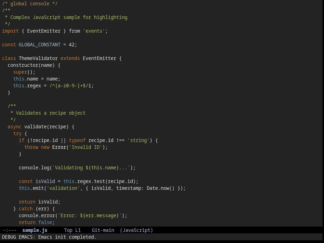324x243 pixels.
Task: Click the 'events' string literal
Action: tap(94, 31)
